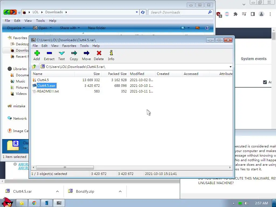The image size is (276, 207).
Task: Expand Explorer address bar history dropdown
Action: [137, 12]
